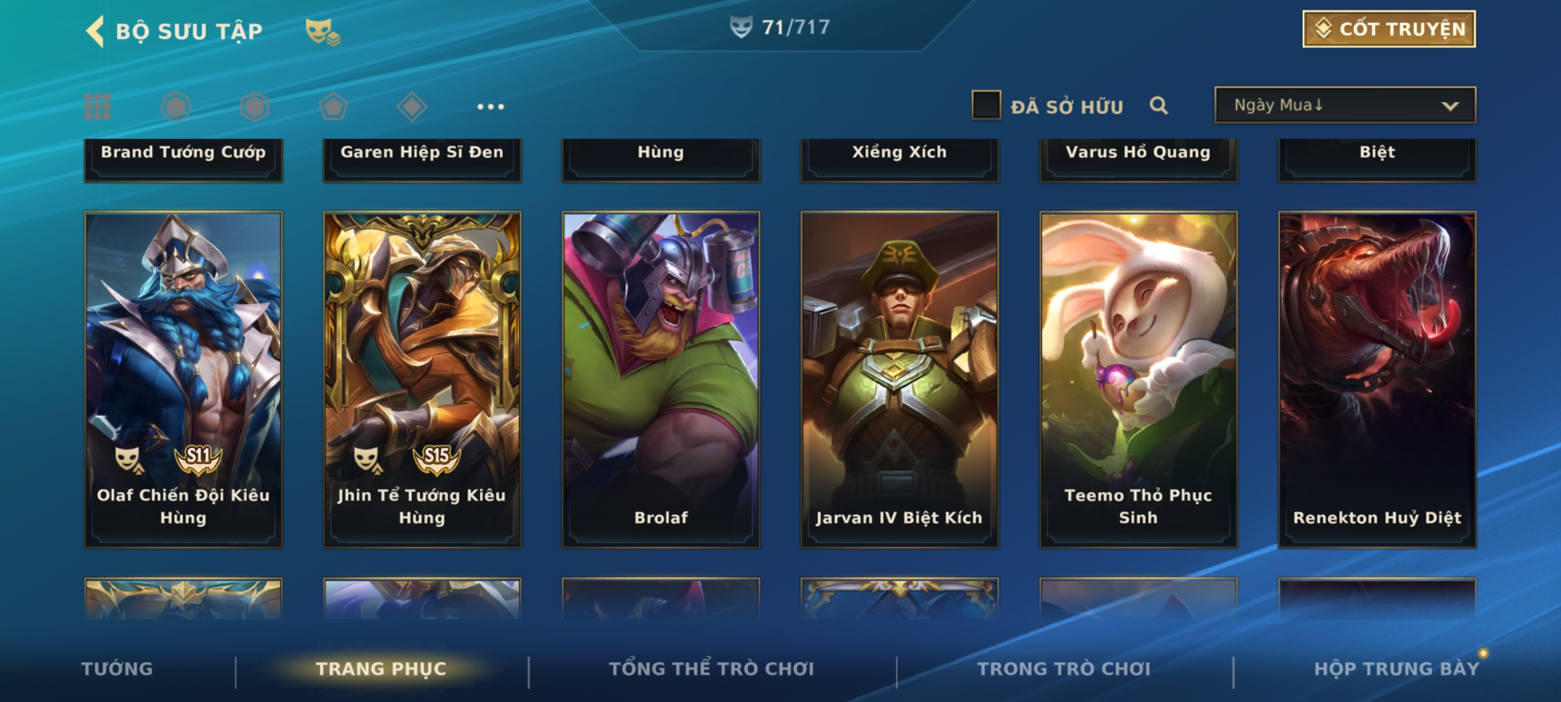Screen dimensions: 1561x702
Task: Click the search magnifier icon
Action: click(x=1158, y=105)
